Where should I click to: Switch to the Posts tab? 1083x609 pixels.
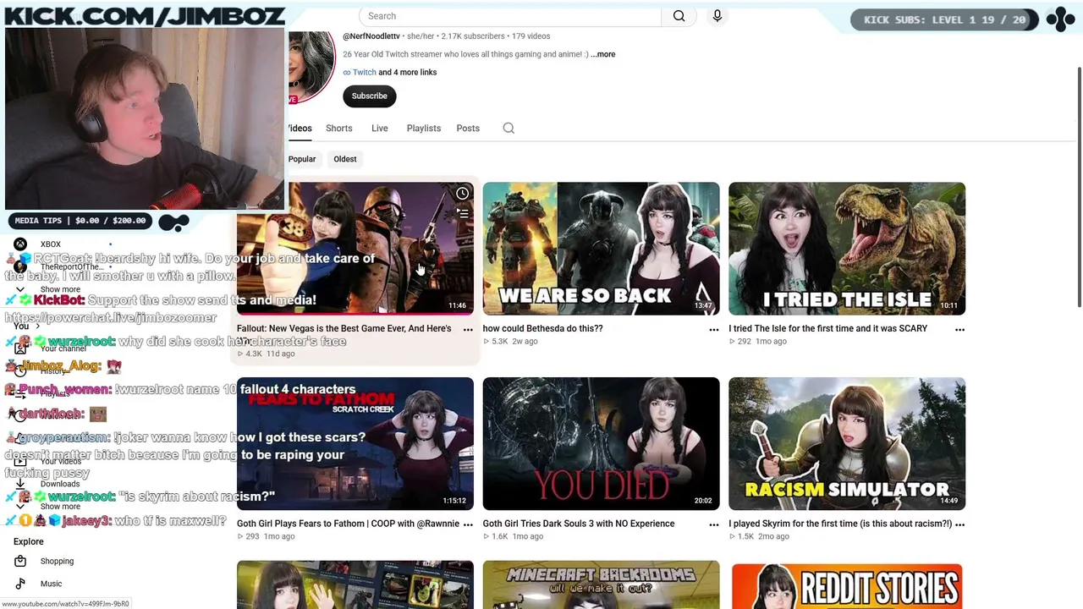pyautogui.click(x=468, y=129)
